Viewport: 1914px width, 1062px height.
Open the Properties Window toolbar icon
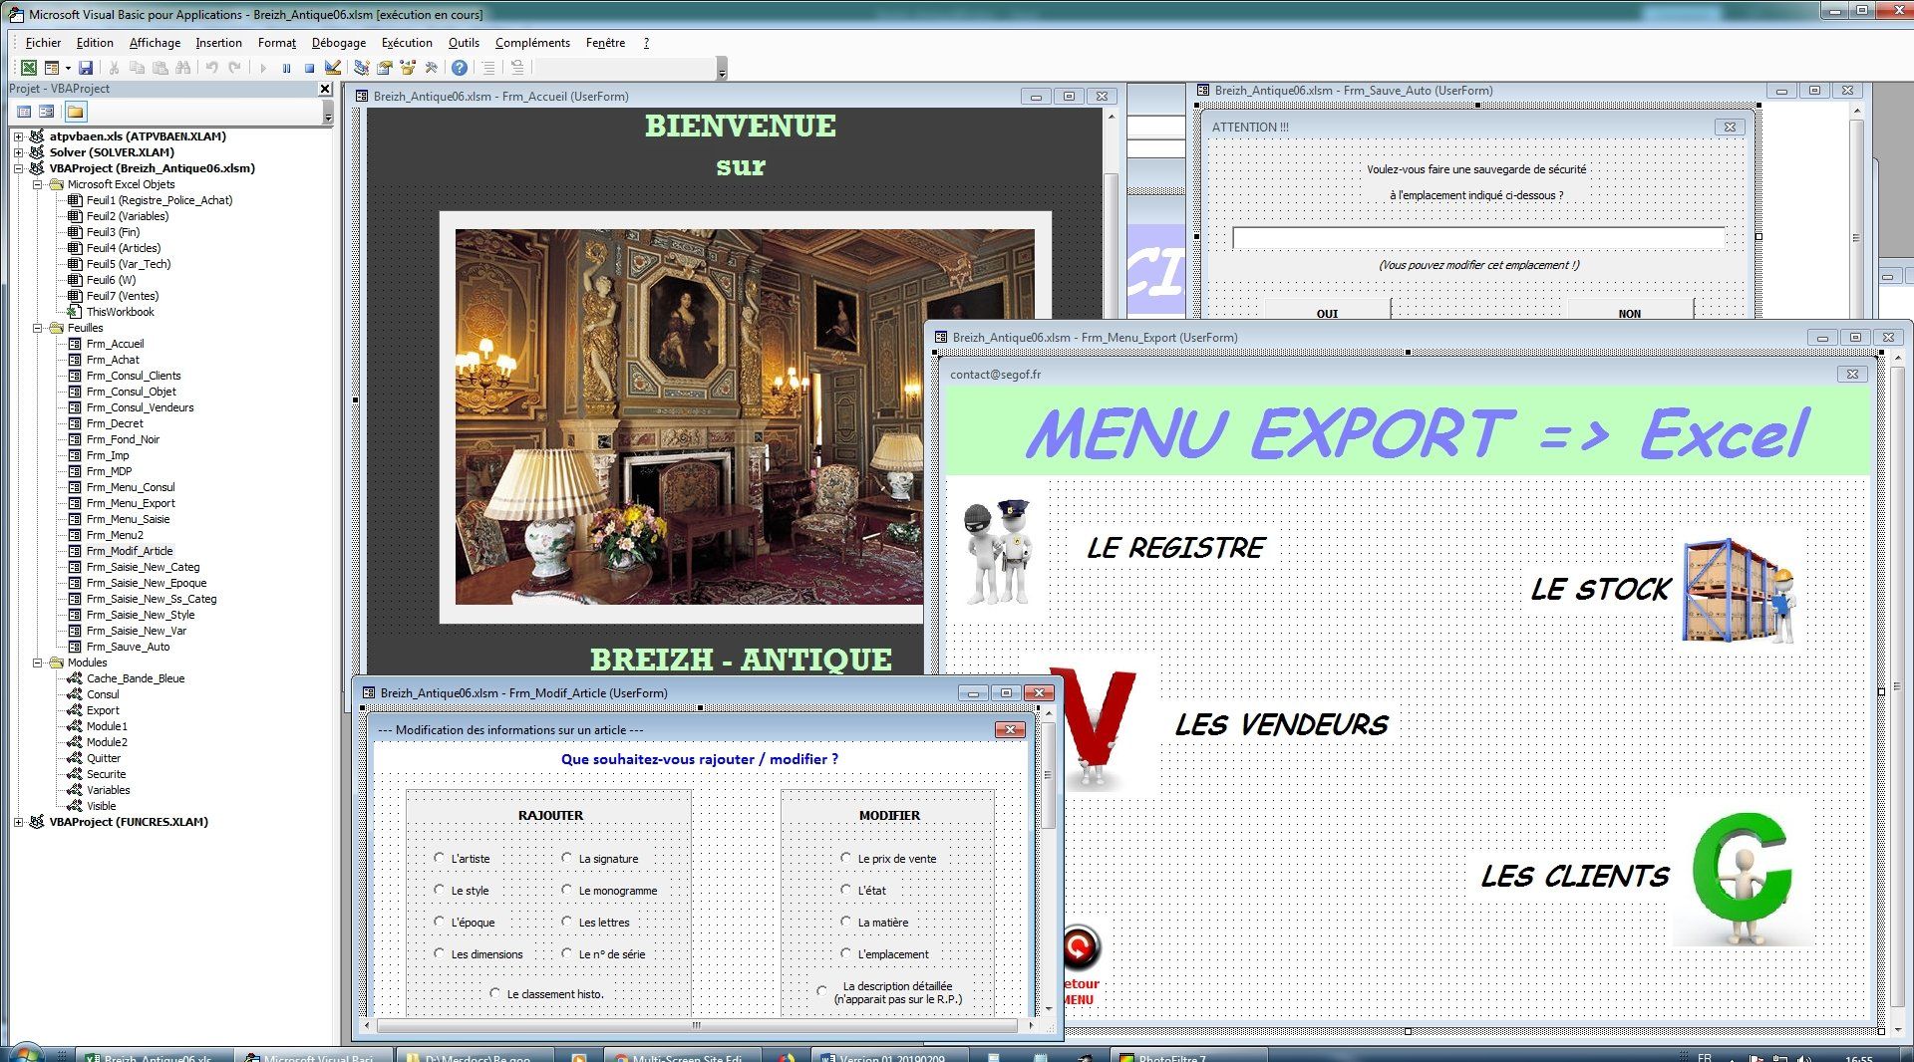tap(384, 68)
